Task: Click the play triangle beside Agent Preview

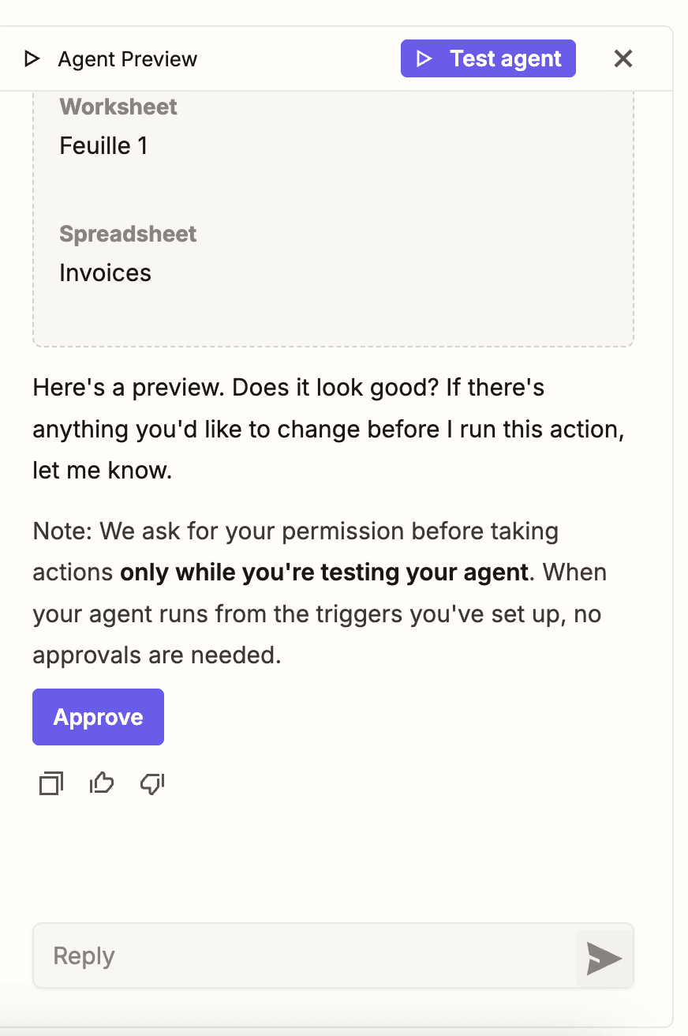Action: tap(32, 59)
